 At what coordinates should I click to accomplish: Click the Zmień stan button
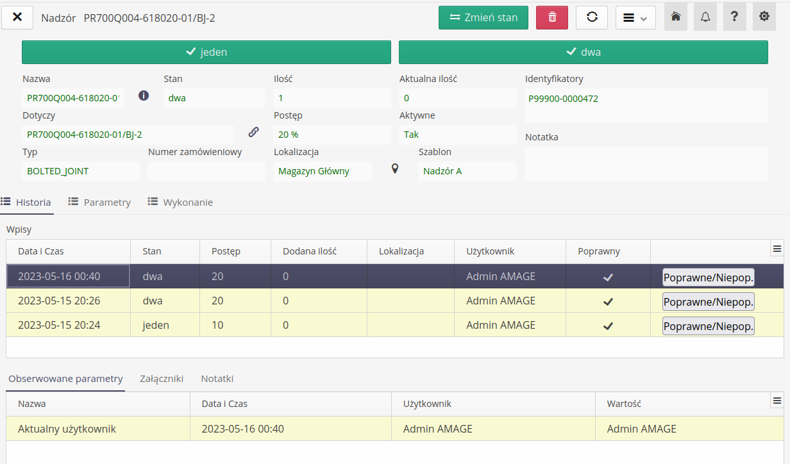pos(483,17)
